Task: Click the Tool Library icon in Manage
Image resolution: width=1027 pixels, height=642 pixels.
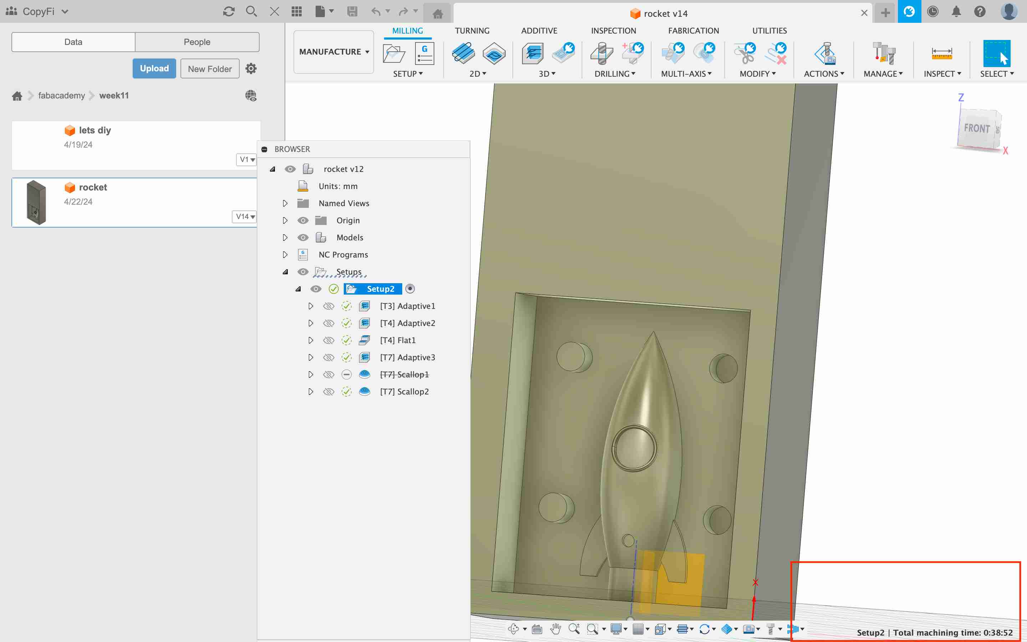Action: [x=884, y=54]
